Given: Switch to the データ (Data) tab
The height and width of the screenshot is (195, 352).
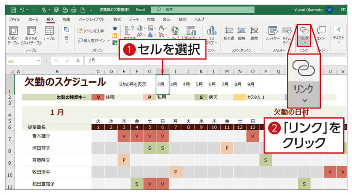Looking at the screenshot, I should 134,19.
